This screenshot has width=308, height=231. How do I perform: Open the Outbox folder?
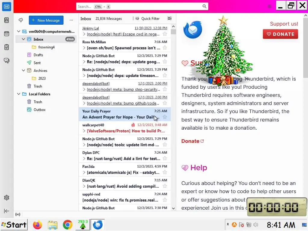coord(46,109)
